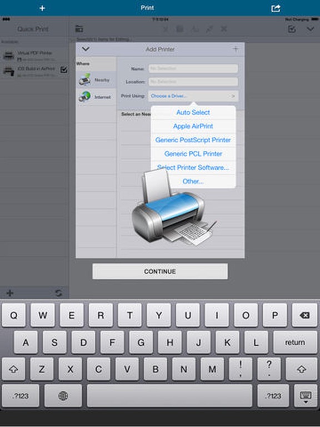Open the folder icon in the toolbar

(x=79, y=28)
